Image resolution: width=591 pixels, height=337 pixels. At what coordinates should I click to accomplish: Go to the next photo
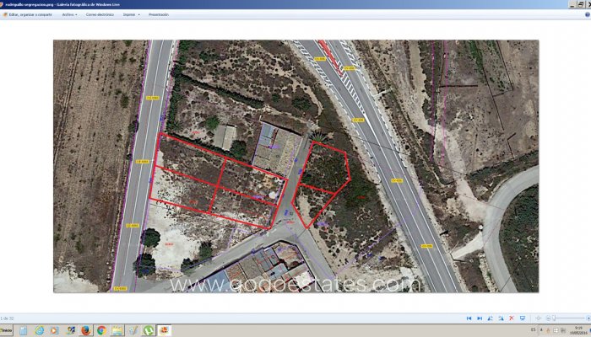(479, 318)
